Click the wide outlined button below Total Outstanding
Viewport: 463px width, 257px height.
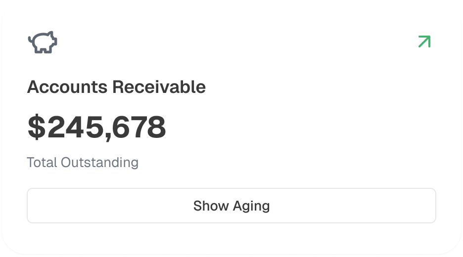(x=231, y=206)
